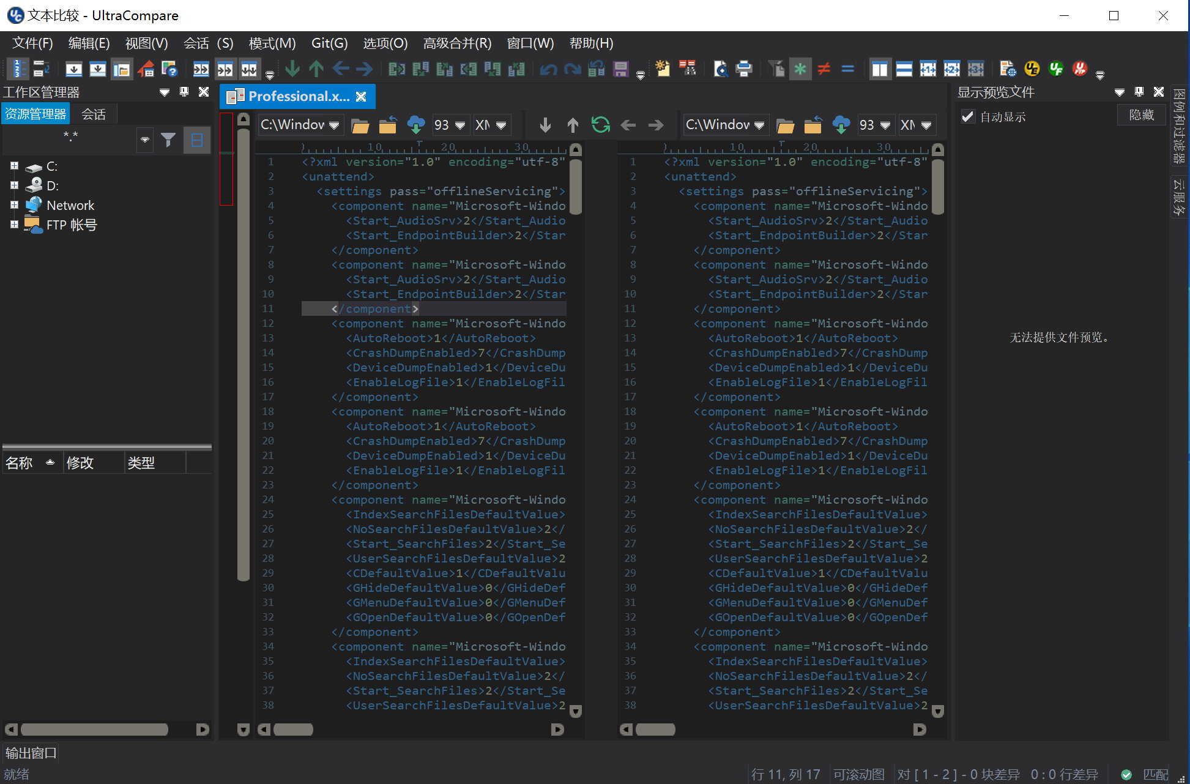Viewport: 1190px width, 784px height.
Task: Switch to the 会话 tab in workspace manager
Action: [x=94, y=114]
